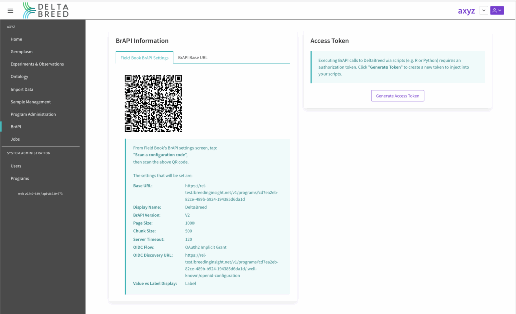516x314 pixels.
Task: Open the Import Data page
Action: (x=22, y=90)
